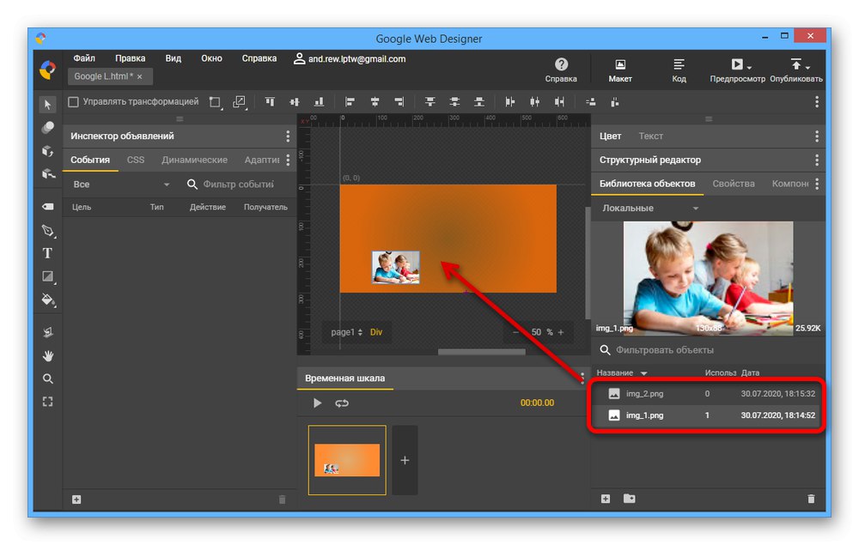The image size is (859, 545).
Task: Delete asset with library trash icon
Action: (811, 499)
